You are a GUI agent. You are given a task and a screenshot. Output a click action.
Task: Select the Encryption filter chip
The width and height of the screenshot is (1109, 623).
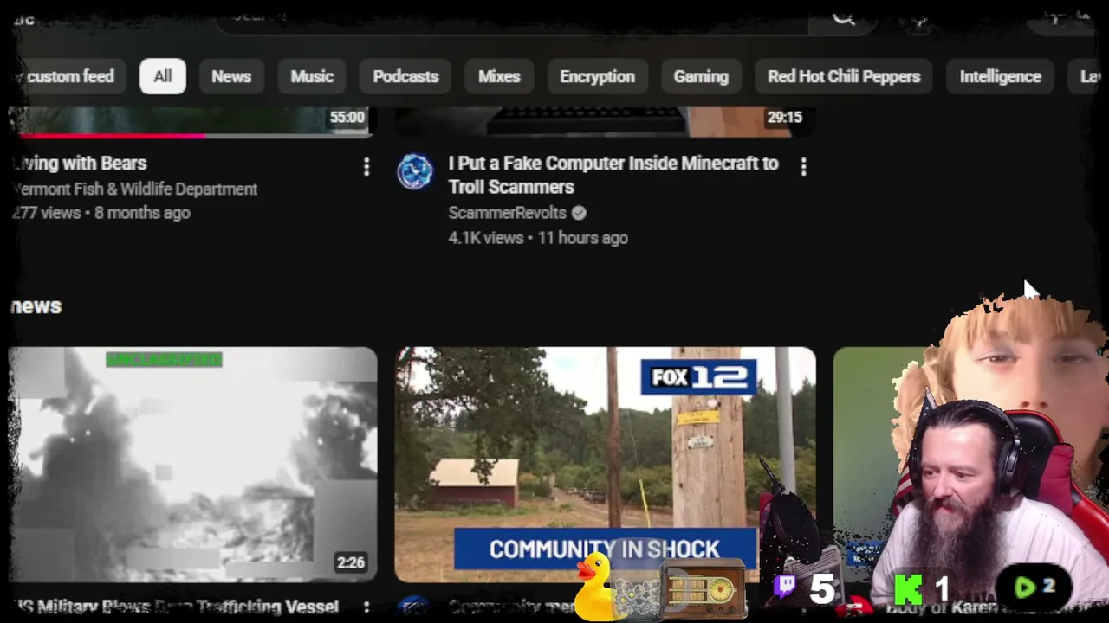[597, 76]
